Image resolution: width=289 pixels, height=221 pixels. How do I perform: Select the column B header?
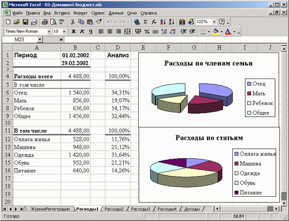pos(75,47)
